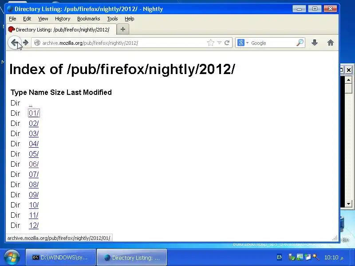Open the Bookmarks menu
This screenshot has width=355, height=266.
coord(88,19)
